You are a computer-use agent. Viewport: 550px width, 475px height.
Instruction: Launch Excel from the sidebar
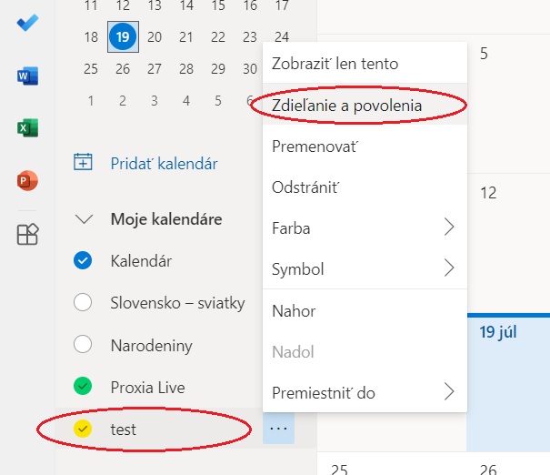28,128
